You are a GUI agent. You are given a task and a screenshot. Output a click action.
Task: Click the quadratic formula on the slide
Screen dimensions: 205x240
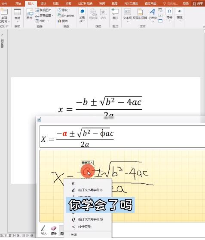[x=101, y=106]
